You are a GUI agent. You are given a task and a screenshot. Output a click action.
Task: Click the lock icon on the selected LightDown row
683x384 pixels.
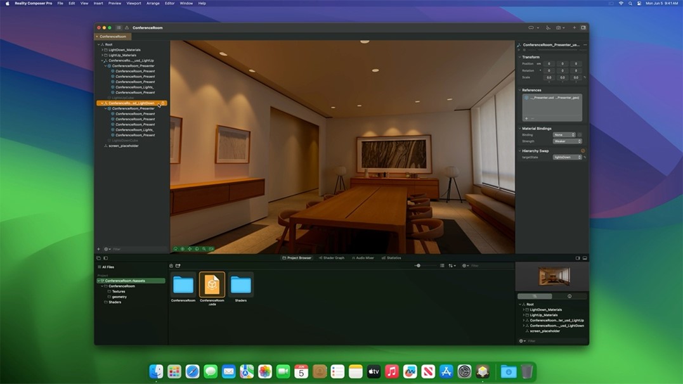pos(163,103)
